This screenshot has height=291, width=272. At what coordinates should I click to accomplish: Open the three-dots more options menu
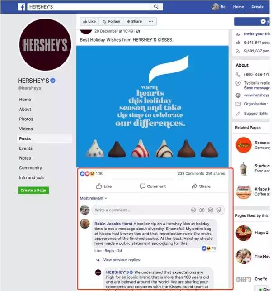tap(151, 22)
